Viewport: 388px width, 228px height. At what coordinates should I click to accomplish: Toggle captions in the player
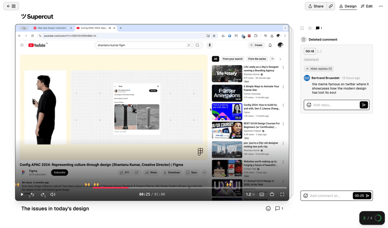pos(261,195)
